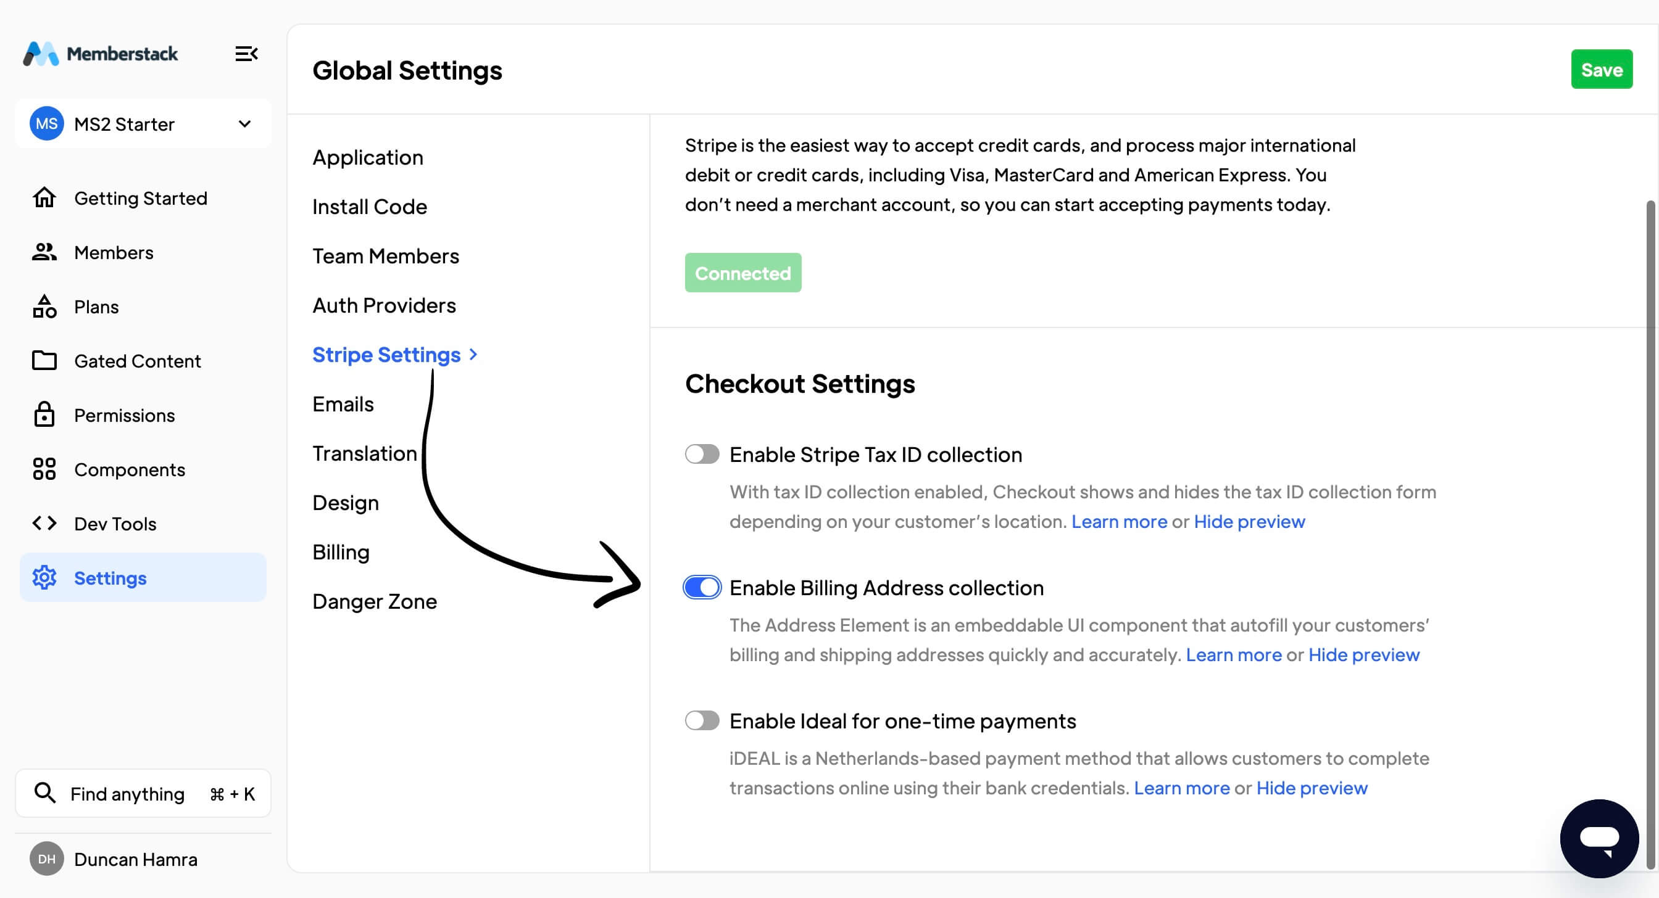
Task: Click the Stripe Settings chevron arrow
Action: tap(473, 355)
